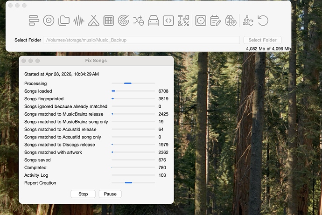Viewport: 322px width, 215px height.
Task: Click the Processing progress bar
Action: (133, 83)
